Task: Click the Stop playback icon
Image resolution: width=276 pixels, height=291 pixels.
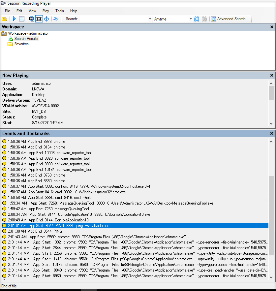Action: pos(22,19)
